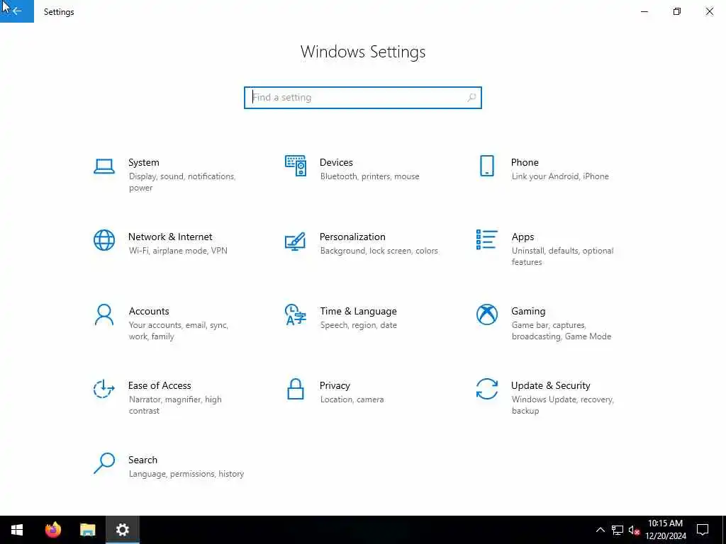Open the Devices settings label

coord(336,162)
